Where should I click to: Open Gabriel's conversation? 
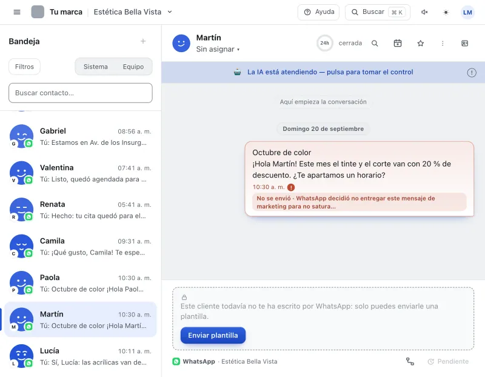click(x=81, y=136)
